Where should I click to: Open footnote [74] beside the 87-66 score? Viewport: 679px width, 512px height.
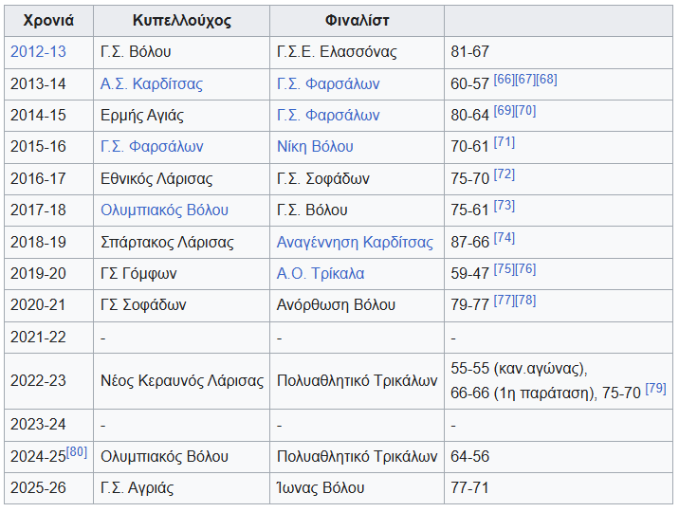(x=504, y=238)
